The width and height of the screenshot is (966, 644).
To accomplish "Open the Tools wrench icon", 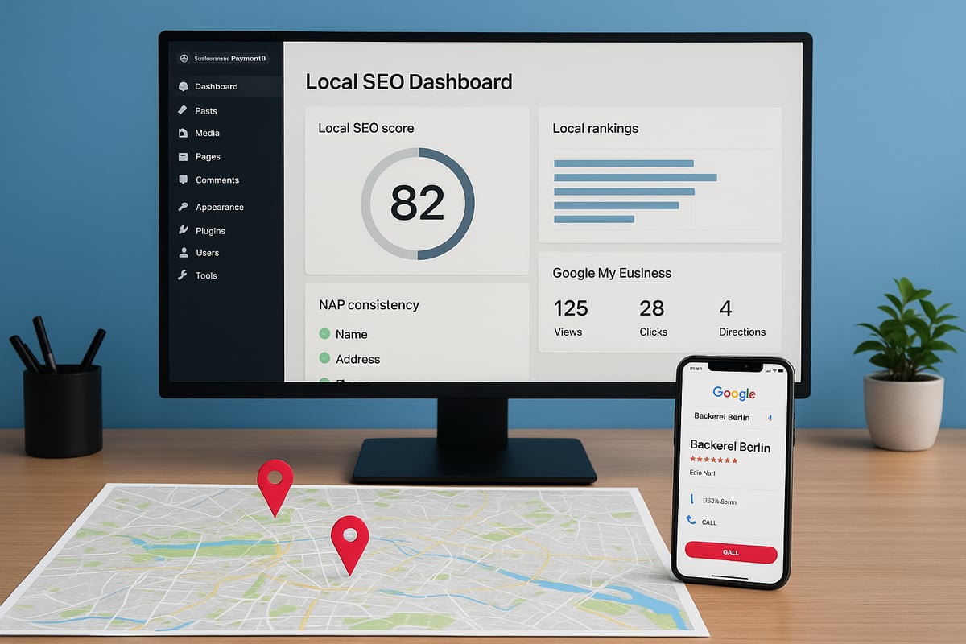I will click(184, 275).
